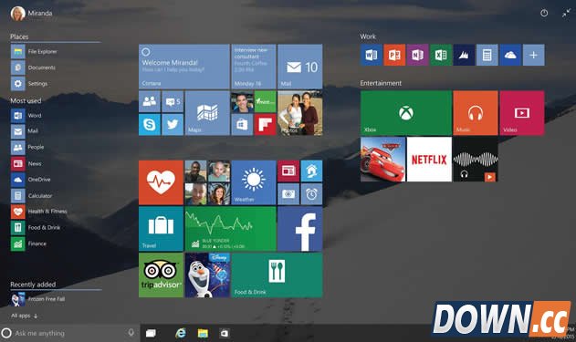The height and width of the screenshot is (342, 576).
Task: Click the Ask me anything search box
Action: point(69,333)
